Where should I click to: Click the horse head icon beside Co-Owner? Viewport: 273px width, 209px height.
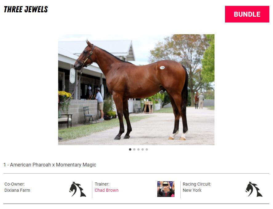(x=78, y=189)
